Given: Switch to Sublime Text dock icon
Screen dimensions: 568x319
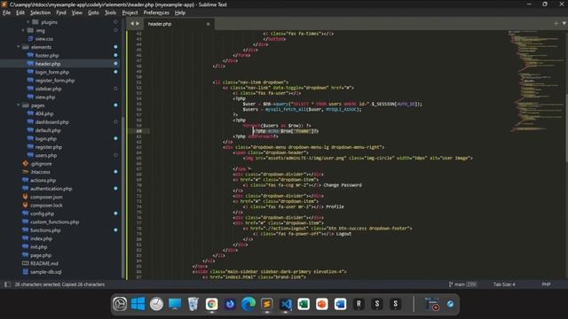Looking at the screenshot, I should tap(266, 304).
